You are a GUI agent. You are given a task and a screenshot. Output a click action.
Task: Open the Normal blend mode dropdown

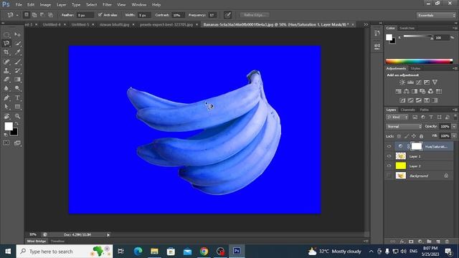point(404,126)
